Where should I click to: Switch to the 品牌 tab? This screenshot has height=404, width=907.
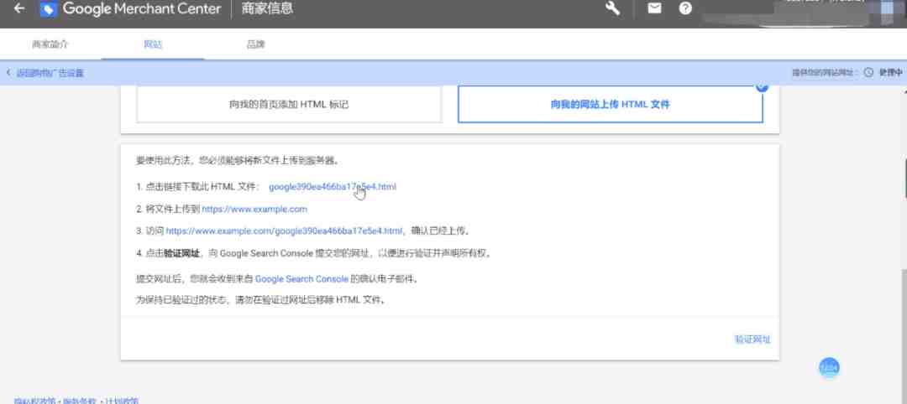255,44
